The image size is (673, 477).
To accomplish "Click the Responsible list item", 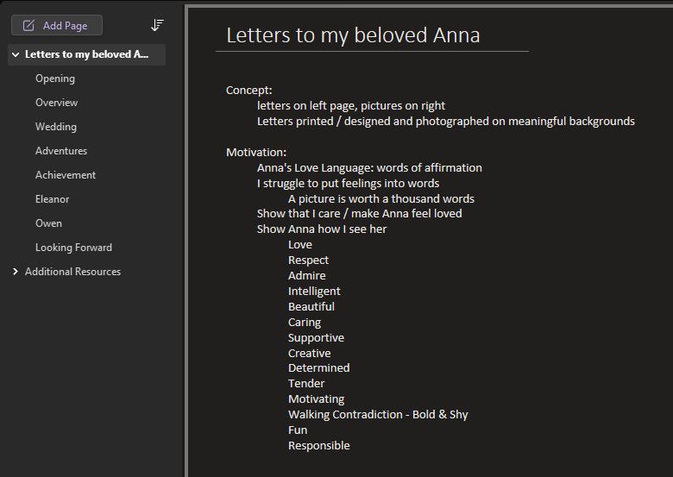I will pos(318,445).
